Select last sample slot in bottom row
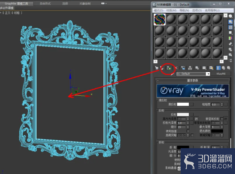The width and height of the screenshot is (235, 174). coord(217,54)
